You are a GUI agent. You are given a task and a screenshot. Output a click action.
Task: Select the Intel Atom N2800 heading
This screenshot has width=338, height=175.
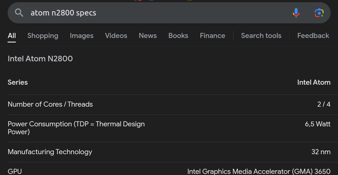(40, 59)
